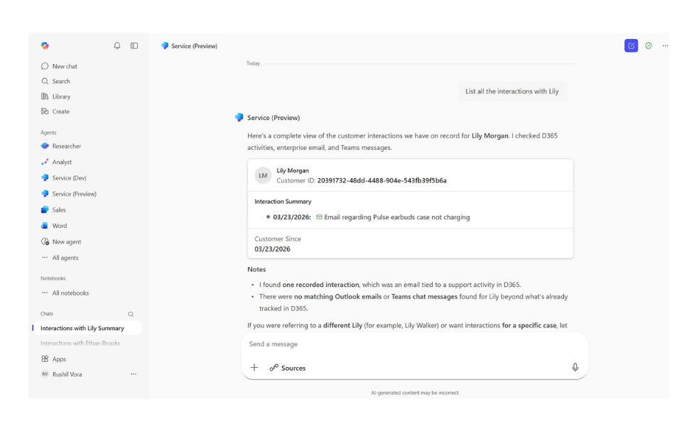Collapse the sidebar panel icon
Image resolution: width=682 pixels, height=426 pixels.
pos(134,45)
